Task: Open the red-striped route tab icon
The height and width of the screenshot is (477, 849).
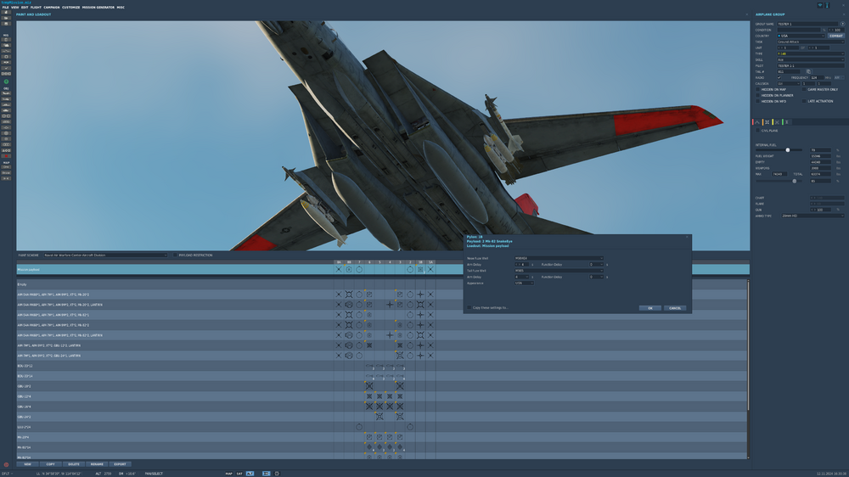Action: click(x=757, y=122)
